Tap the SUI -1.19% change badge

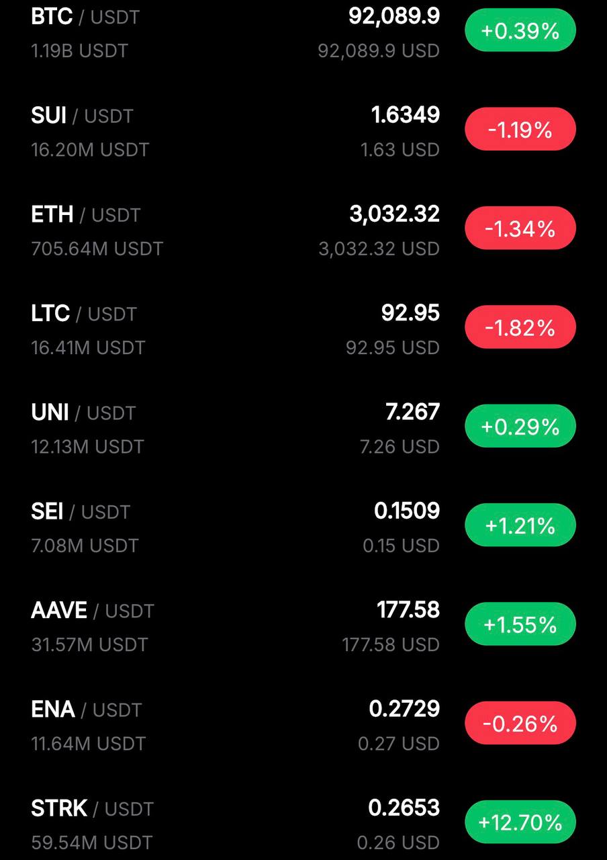click(x=520, y=129)
